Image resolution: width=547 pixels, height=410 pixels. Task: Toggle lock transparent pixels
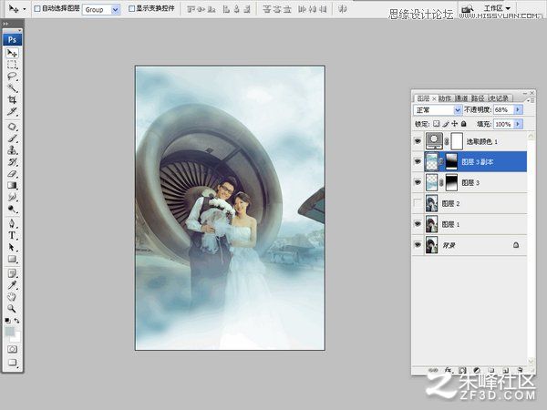[x=437, y=124]
